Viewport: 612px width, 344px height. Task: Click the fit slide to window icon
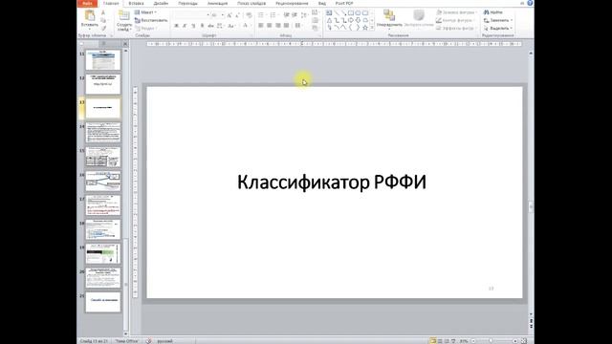(524, 341)
